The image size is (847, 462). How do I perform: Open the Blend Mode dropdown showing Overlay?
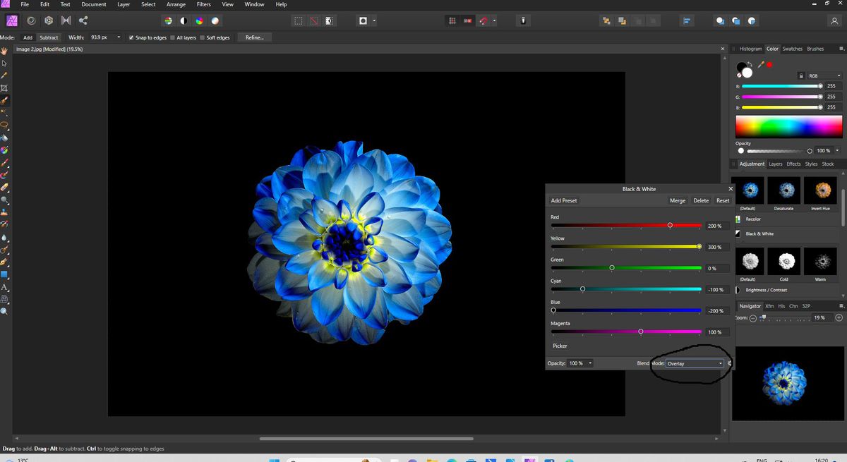click(x=695, y=363)
